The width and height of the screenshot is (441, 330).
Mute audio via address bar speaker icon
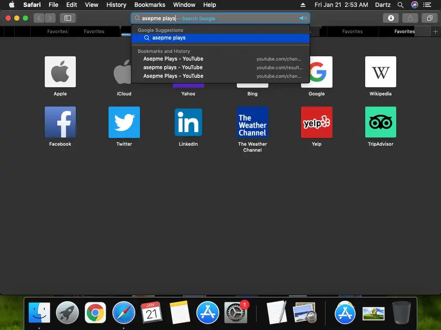coord(303,18)
